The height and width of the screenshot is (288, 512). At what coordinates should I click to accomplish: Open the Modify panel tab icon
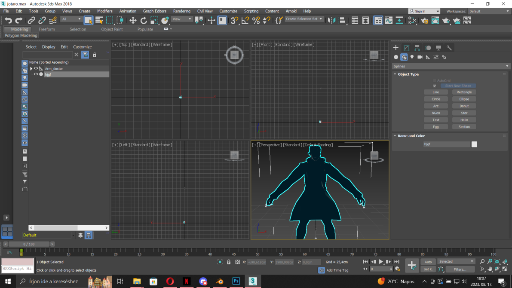406,48
